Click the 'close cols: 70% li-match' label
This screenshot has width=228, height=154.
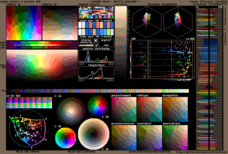[x=96, y=36]
